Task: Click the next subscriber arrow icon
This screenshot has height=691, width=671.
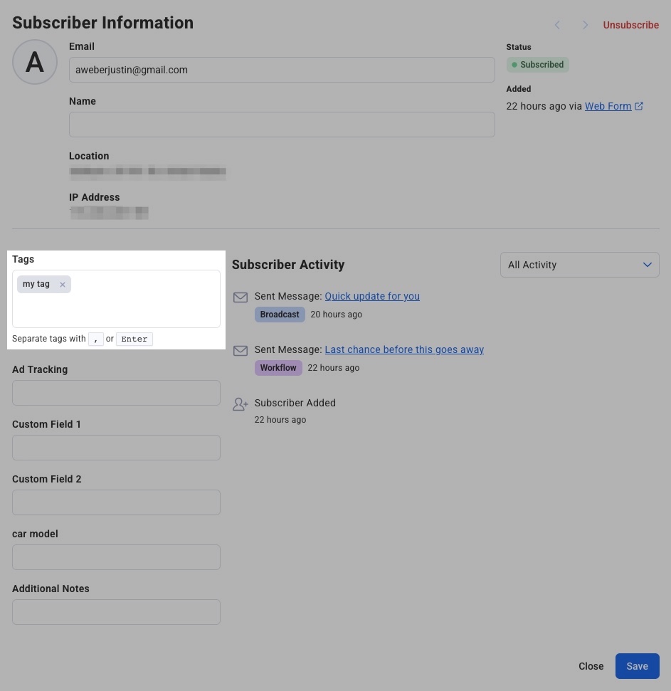Action: (585, 25)
